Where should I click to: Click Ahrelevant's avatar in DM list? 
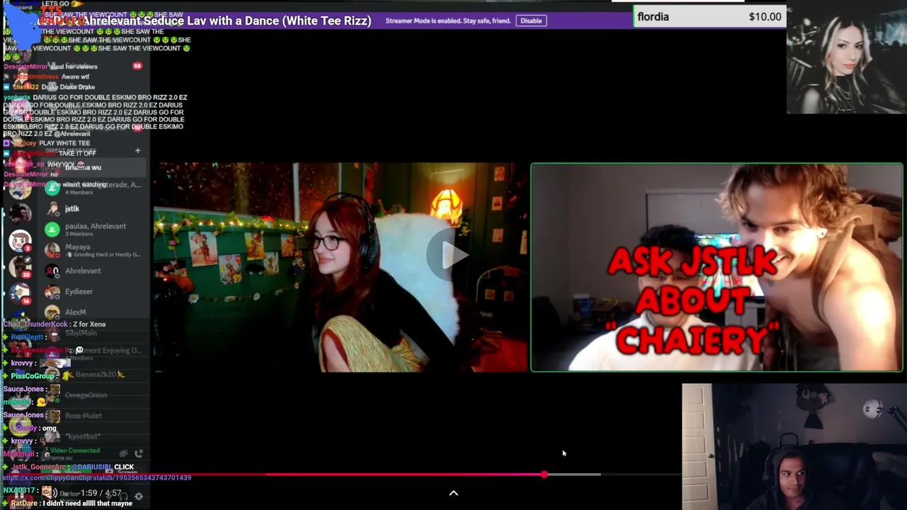52,271
